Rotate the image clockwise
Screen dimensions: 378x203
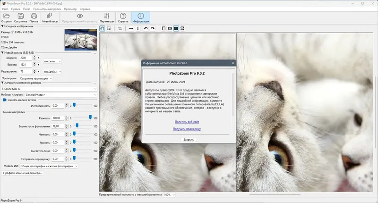(x=152, y=28)
